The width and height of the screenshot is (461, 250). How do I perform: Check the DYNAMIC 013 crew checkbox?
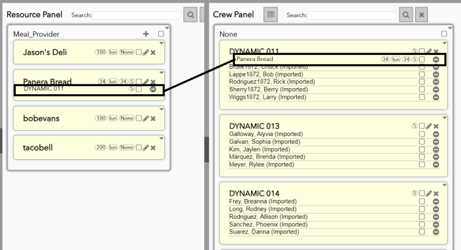pyautogui.click(x=422, y=126)
